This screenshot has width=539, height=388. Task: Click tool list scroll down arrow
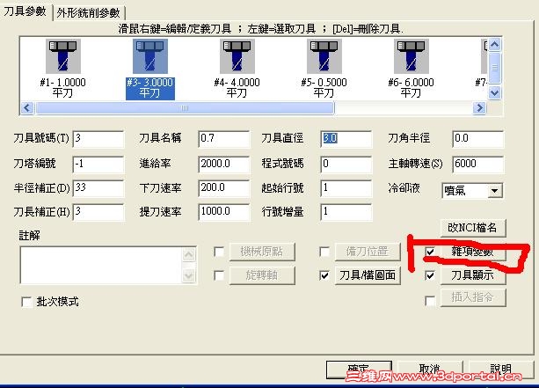coord(495,92)
